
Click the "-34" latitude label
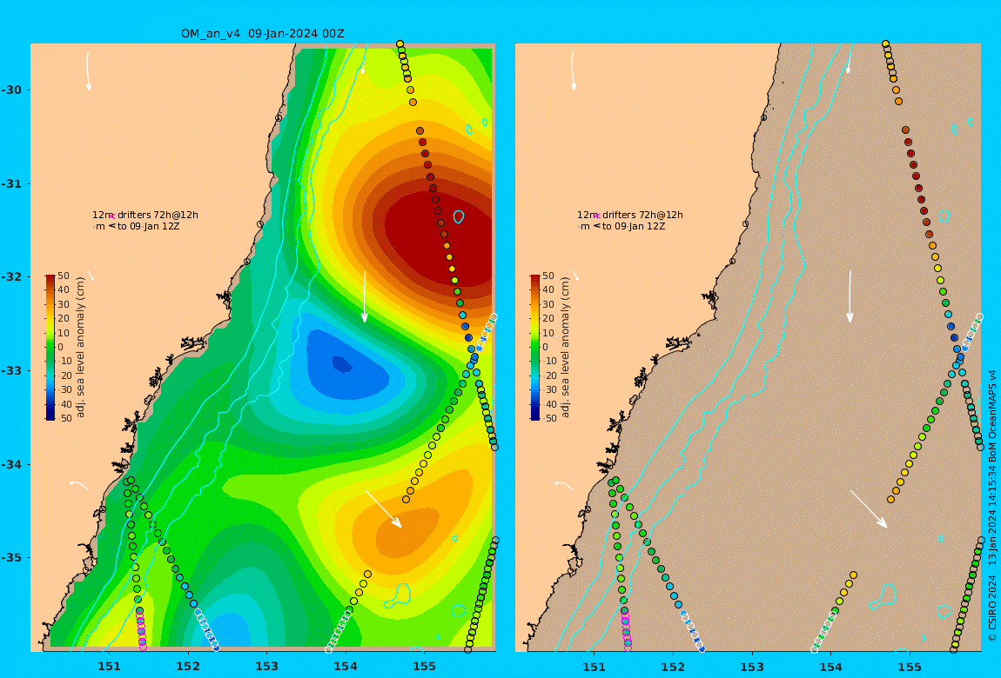(10, 464)
